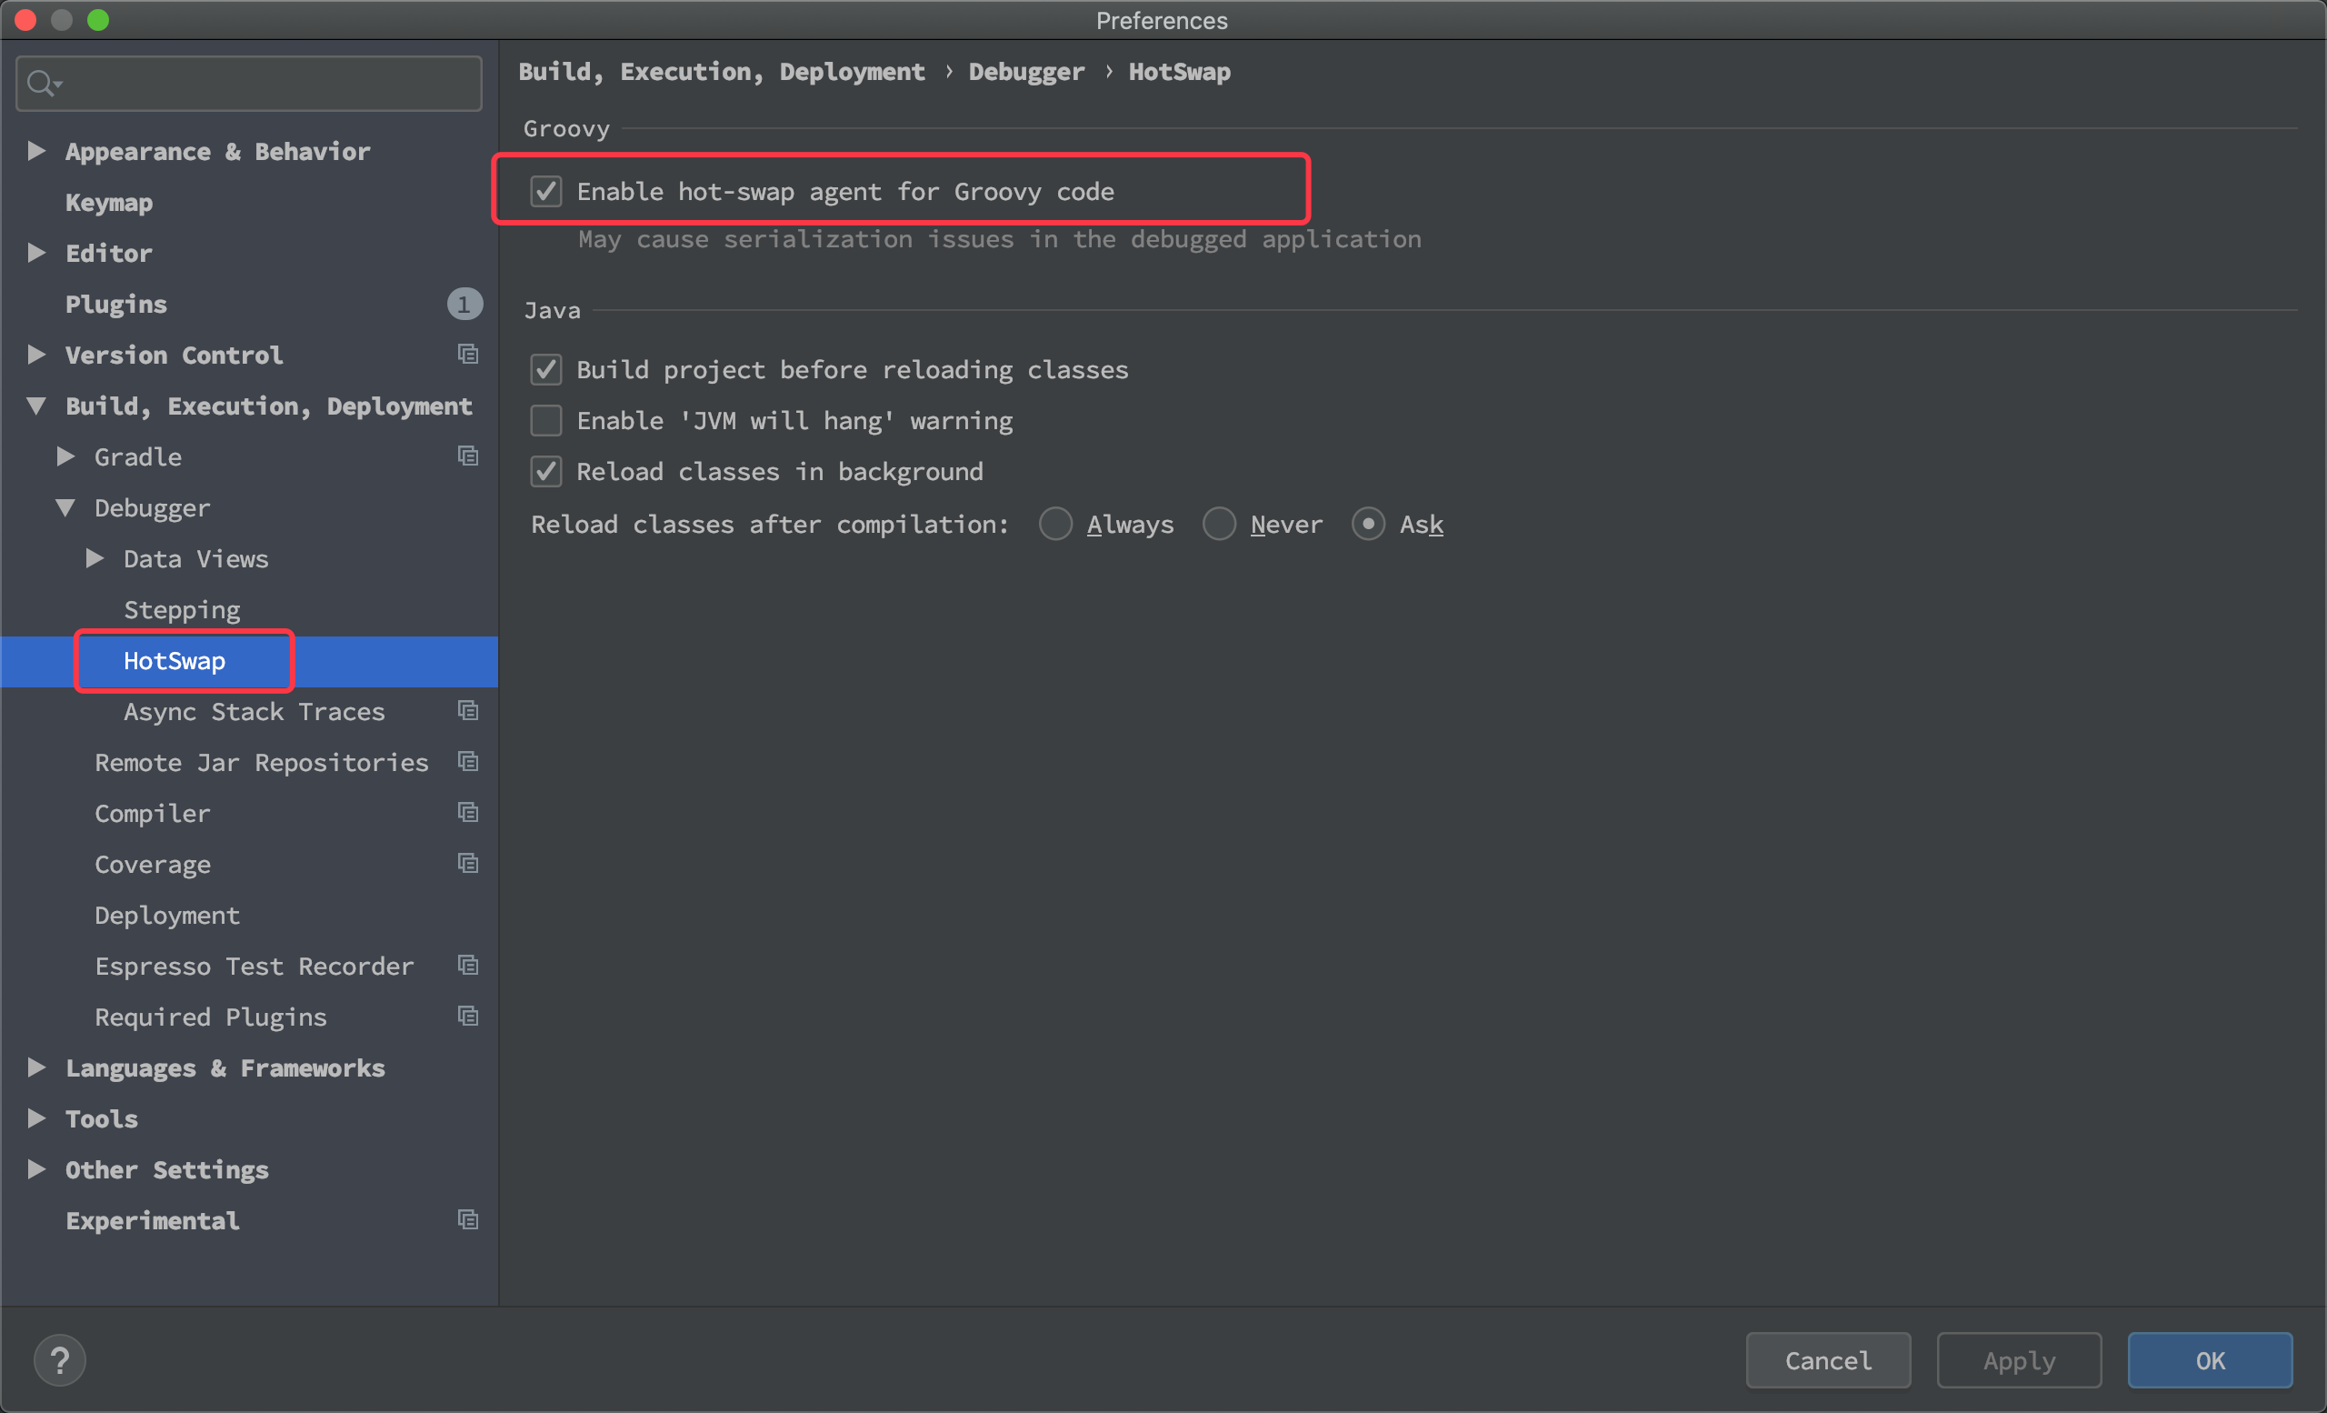This screenshot has width=2327, height=1413.
Task: Select Stepping in the settings tree
Action: coord(183,609)
